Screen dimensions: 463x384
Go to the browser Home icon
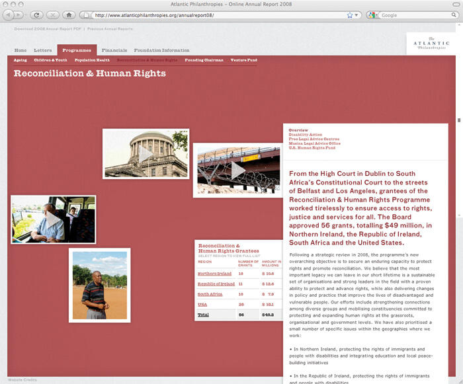pos(69,15)
